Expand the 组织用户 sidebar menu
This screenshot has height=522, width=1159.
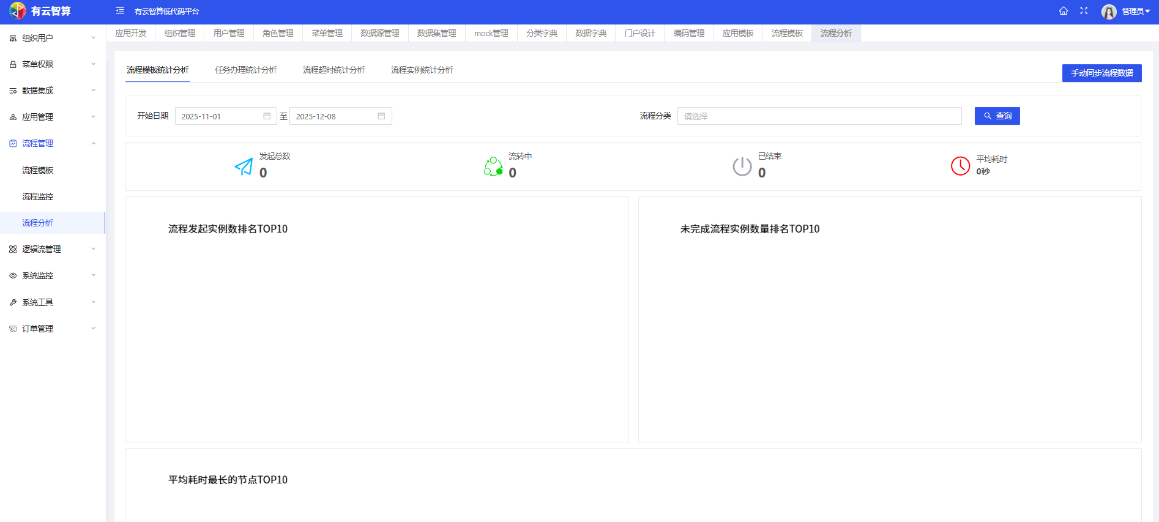(53, 38)
